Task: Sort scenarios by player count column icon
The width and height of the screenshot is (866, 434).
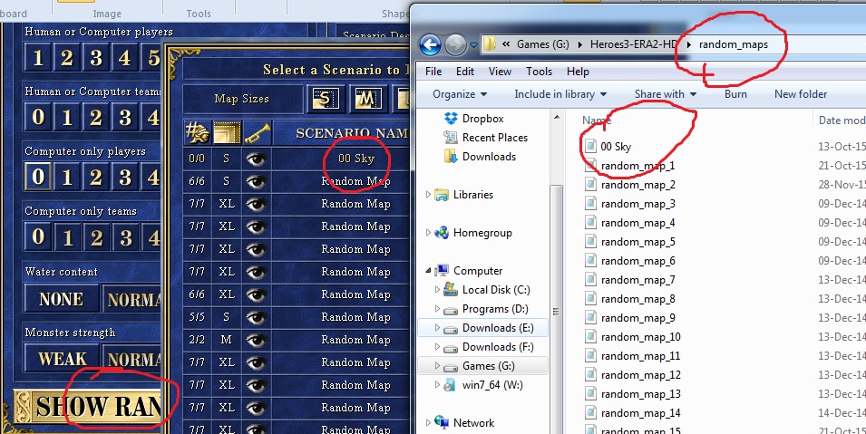Action: 197,133
